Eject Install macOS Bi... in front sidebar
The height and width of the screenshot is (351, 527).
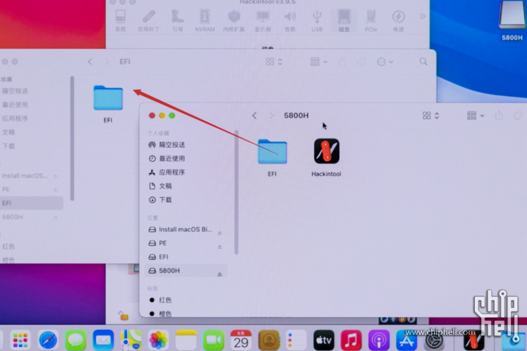[219, 232]
